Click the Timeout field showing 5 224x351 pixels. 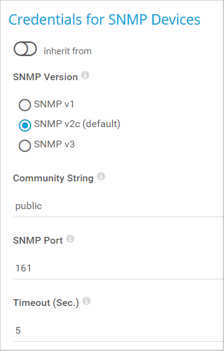[118, 331]
